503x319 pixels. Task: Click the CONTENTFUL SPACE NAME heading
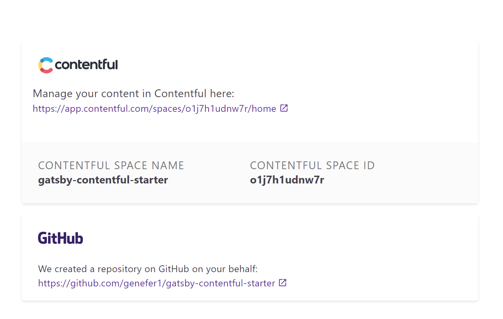111,165
